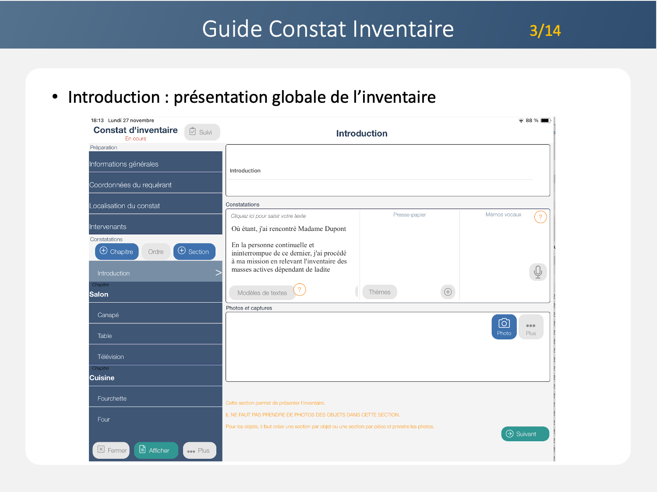Click the Ordre button
The image size is (657, 492).
(156, 251)
